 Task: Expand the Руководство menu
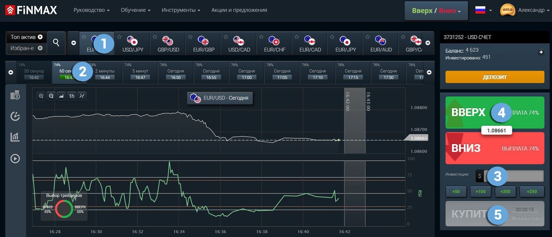(91, 10)
